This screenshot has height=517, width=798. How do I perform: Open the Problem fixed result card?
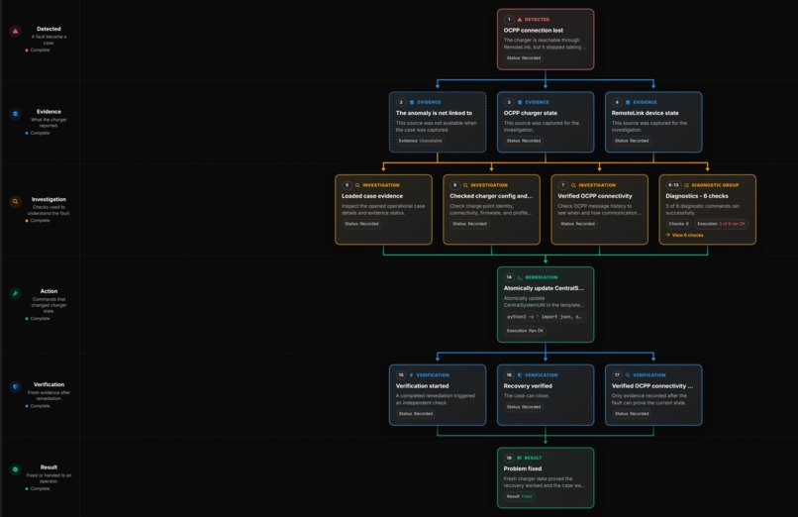coord(546,477)
